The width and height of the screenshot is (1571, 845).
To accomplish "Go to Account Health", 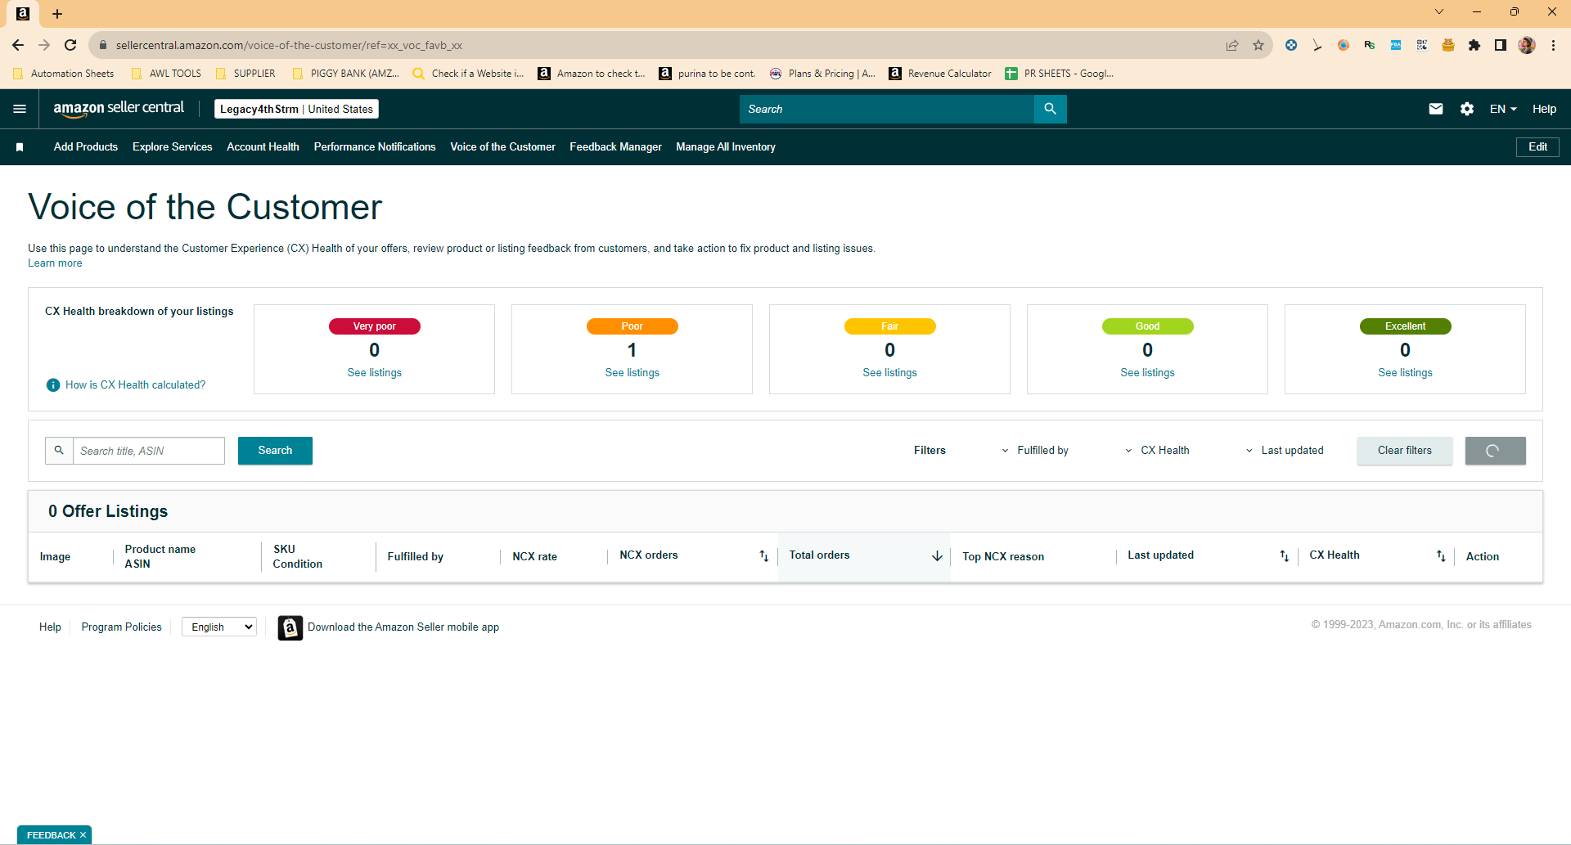I will (x=263, y=147).
